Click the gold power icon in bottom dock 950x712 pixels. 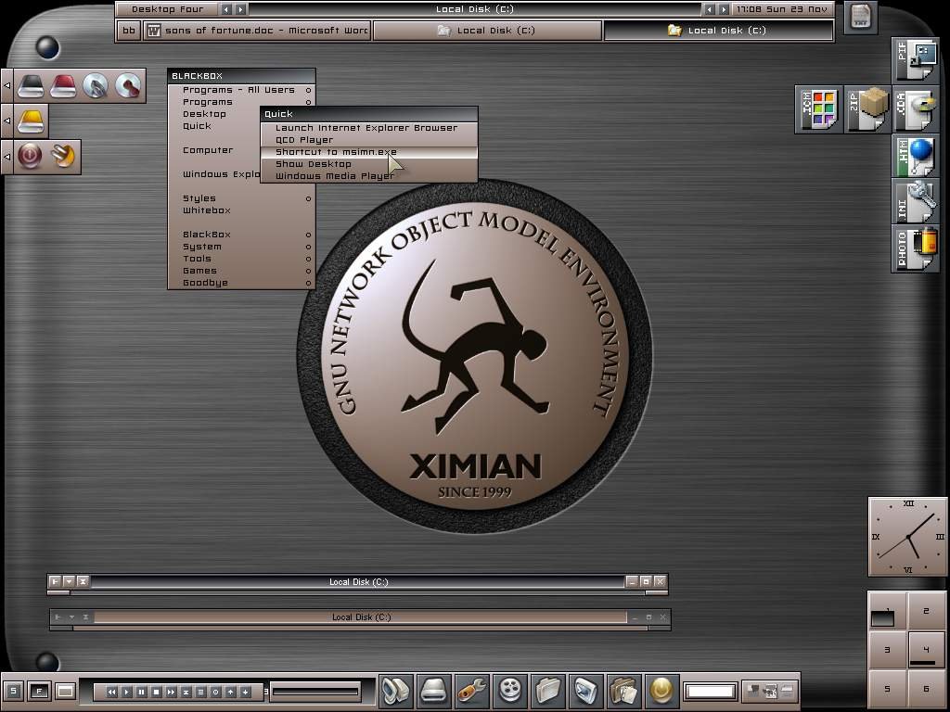pos(661,690)
